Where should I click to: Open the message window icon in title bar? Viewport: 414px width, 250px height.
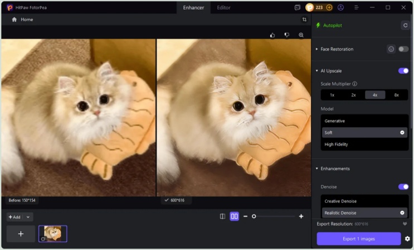point(298,8)
